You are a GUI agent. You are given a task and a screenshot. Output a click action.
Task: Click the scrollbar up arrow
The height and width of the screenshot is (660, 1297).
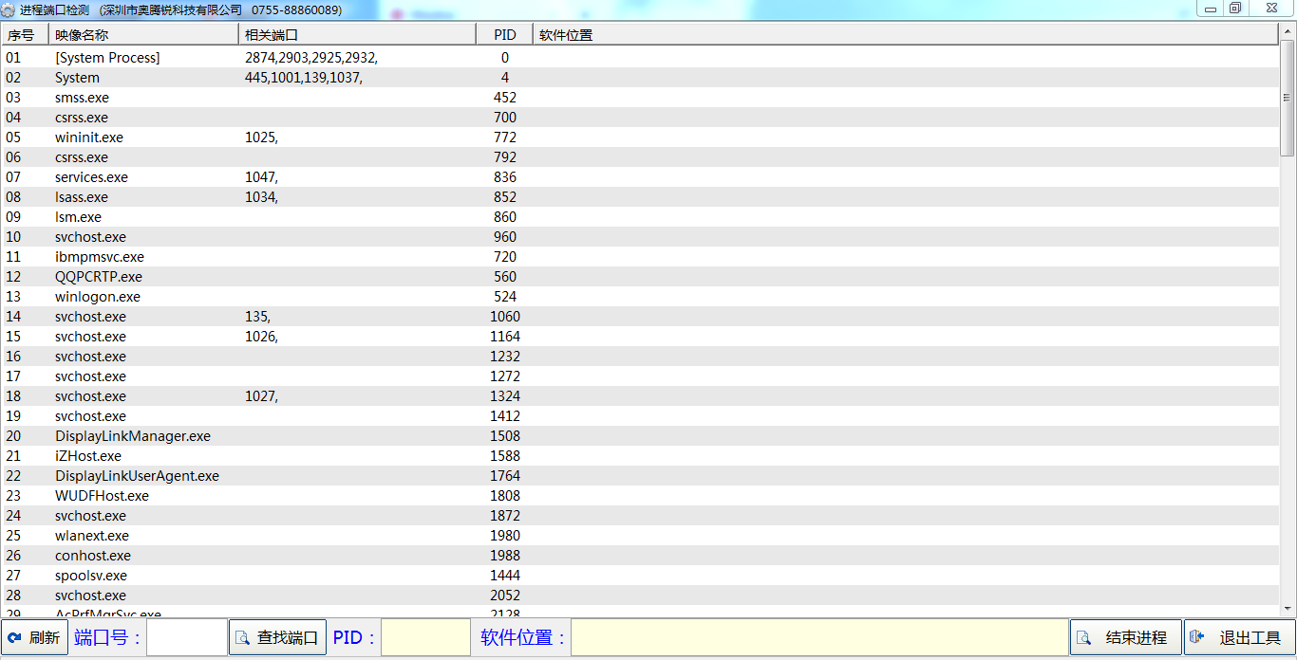tap(1288, 46)
